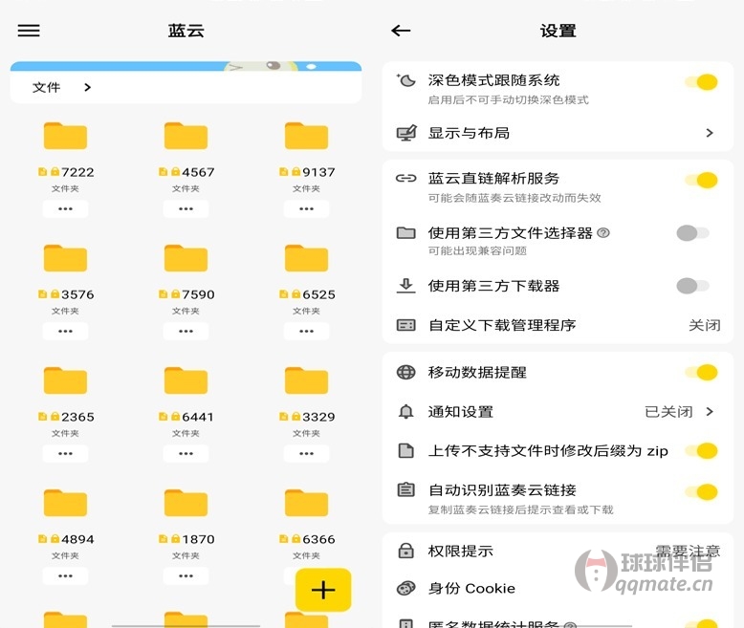Click help icon beside 使用第三方文件选择器
This screenshot has height=628, width=744.
603,233
